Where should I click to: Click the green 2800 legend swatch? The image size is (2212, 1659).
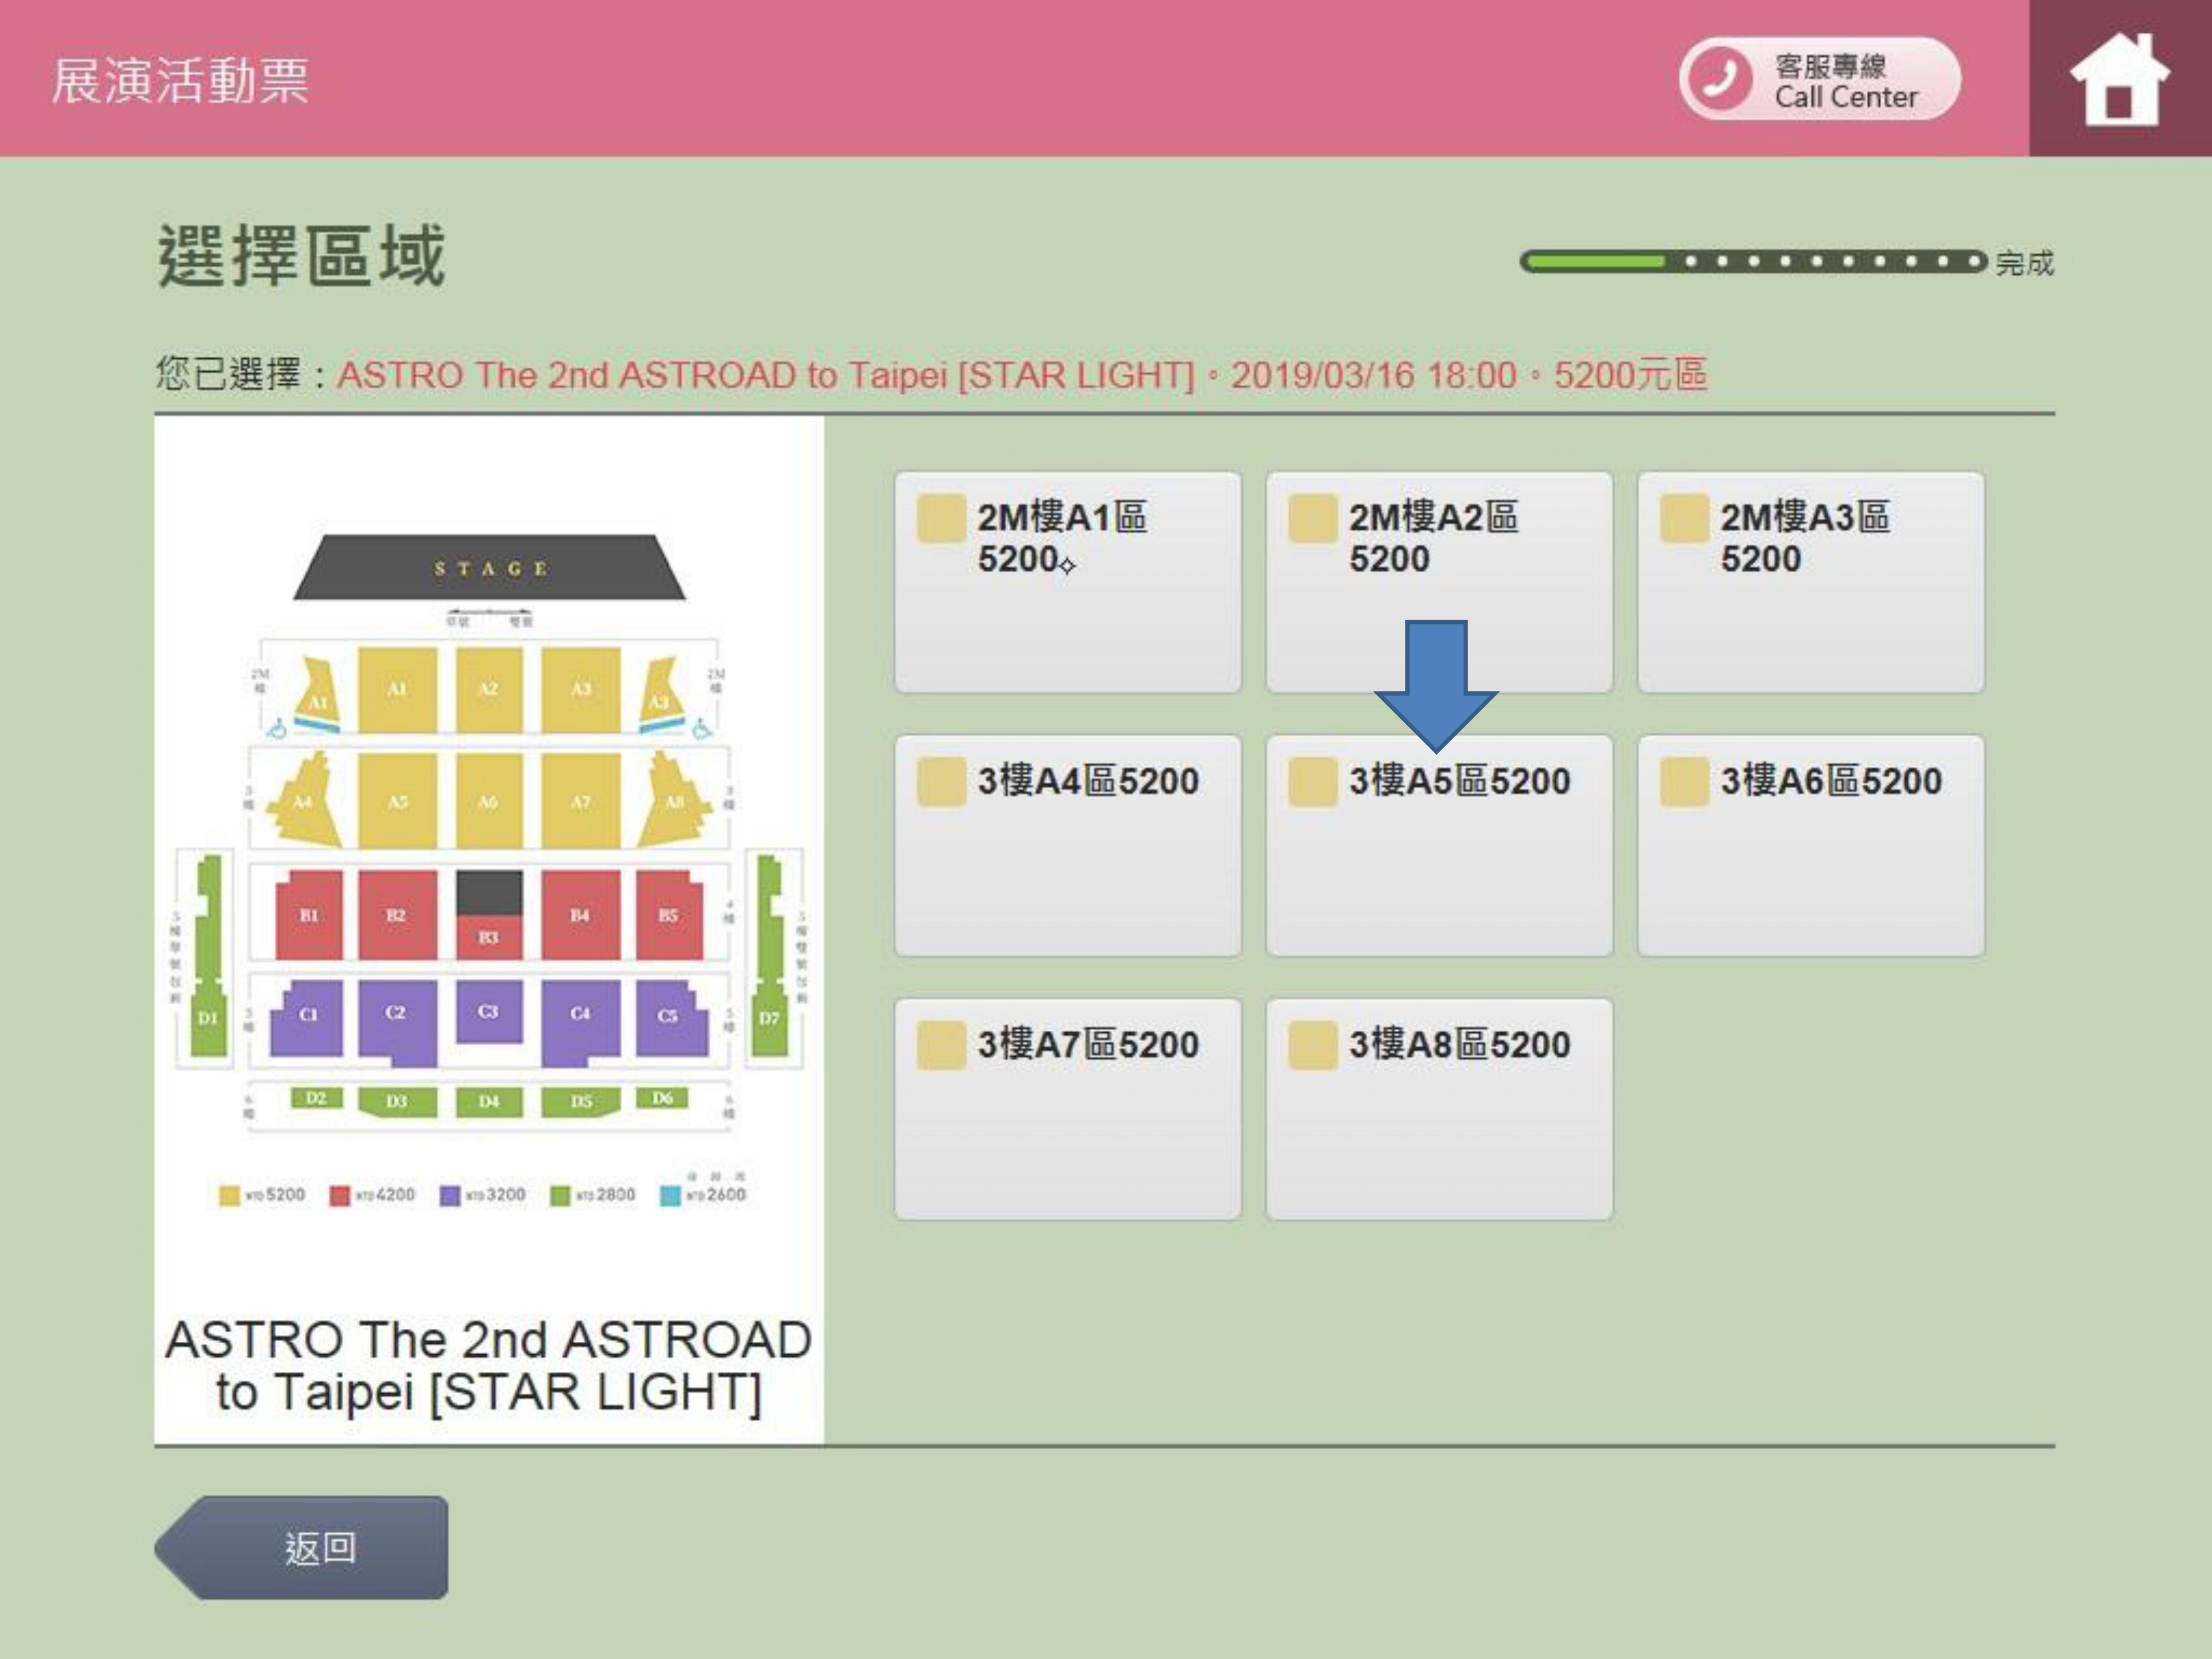point(560,1195)
